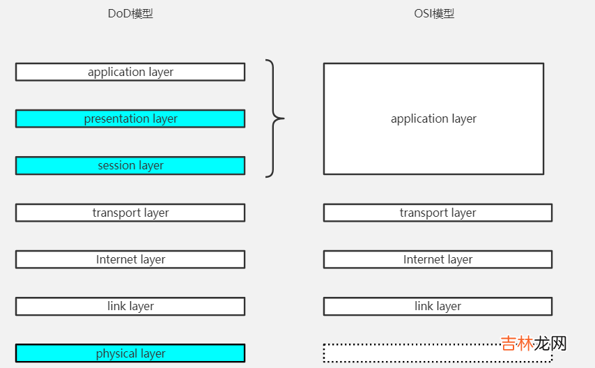Click the cyan session layer box
The image size is (595, 368).
coord(130,165)
